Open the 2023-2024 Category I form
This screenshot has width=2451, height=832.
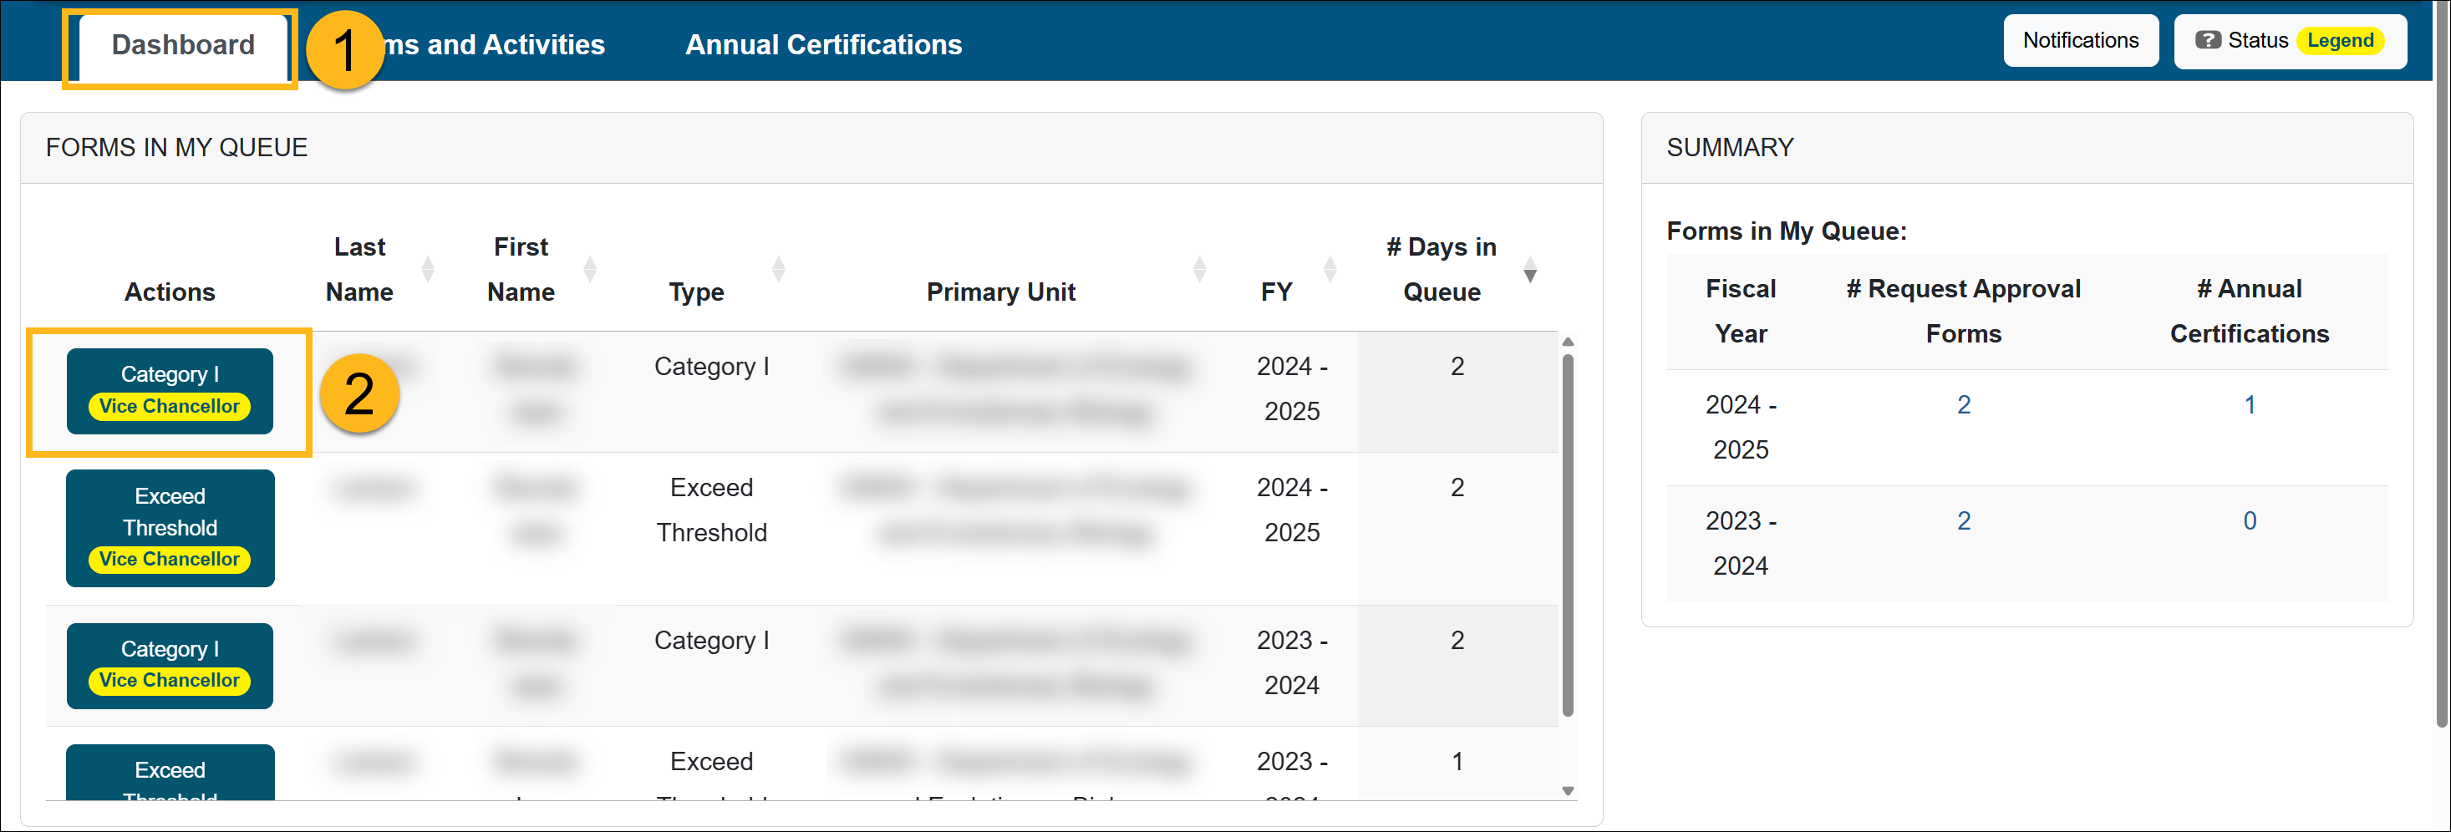170,666
